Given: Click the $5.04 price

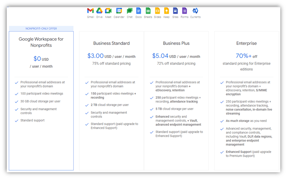Looking at the screenshot, I should click(160, 56).
